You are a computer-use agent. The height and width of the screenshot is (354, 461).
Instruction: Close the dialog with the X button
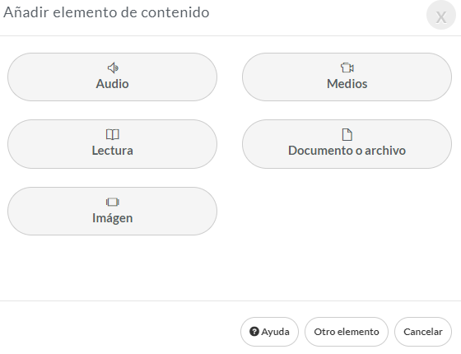441,16
